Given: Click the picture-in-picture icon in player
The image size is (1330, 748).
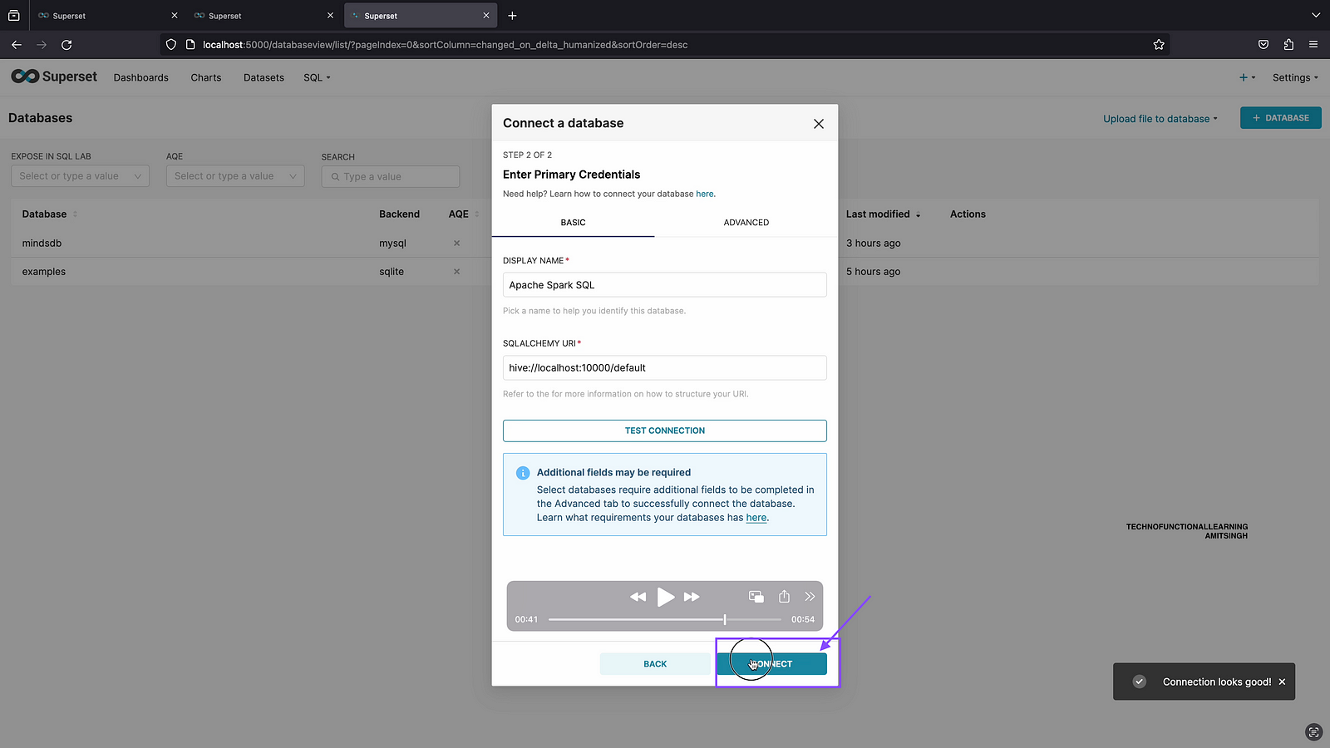Looking at the screenshot, I should coord(756,597).
